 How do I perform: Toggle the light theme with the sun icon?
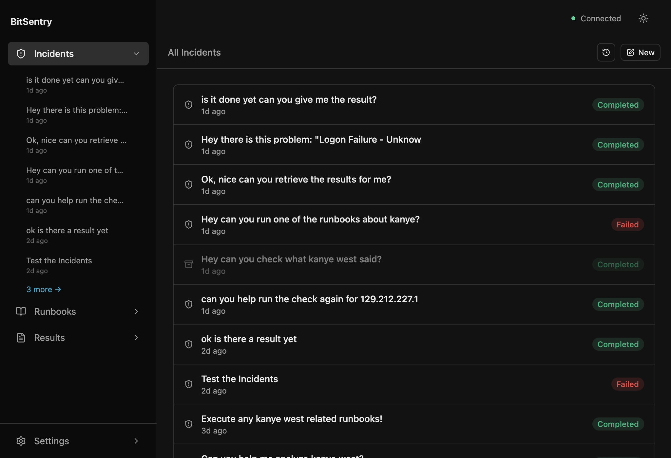pos(643,18)
